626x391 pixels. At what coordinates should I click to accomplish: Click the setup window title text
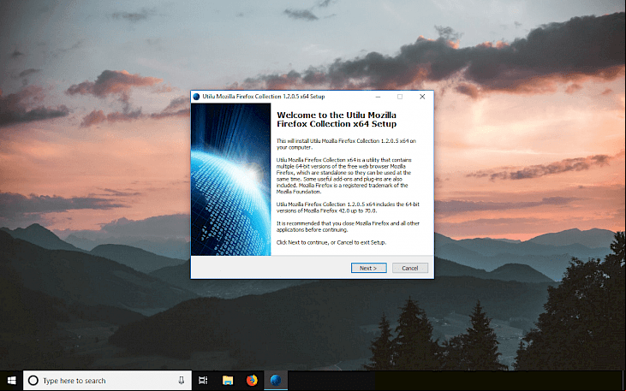tap(264, 97)
